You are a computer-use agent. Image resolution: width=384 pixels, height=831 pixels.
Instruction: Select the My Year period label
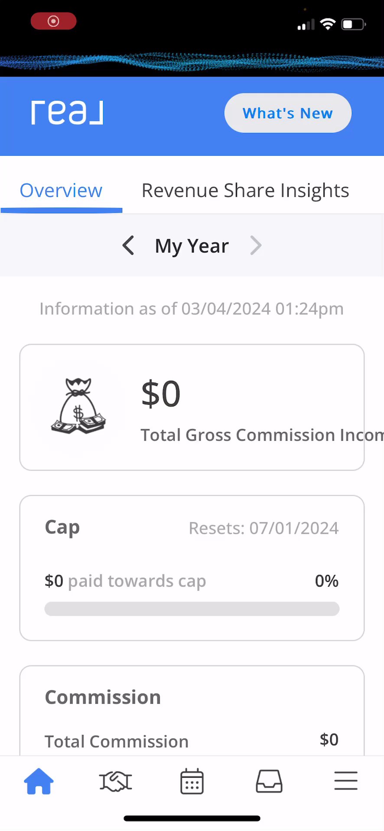[x=192, y=246]
